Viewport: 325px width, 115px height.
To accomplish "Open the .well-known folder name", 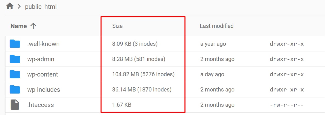I will (43, 44).
